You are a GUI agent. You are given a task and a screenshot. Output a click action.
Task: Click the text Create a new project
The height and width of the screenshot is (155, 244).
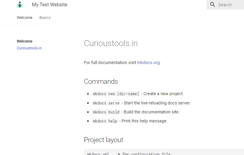pos(164,94)
